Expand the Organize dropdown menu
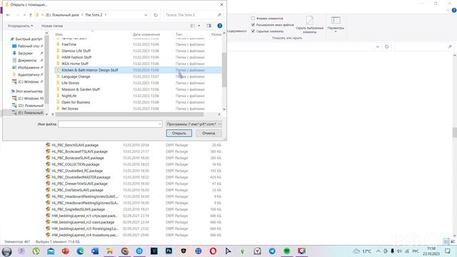Image resolution: width=457 pixels, height=257 pixels. [x=20, y=26]
